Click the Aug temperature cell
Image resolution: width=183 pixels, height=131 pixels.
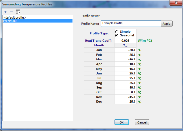(125, 83)
